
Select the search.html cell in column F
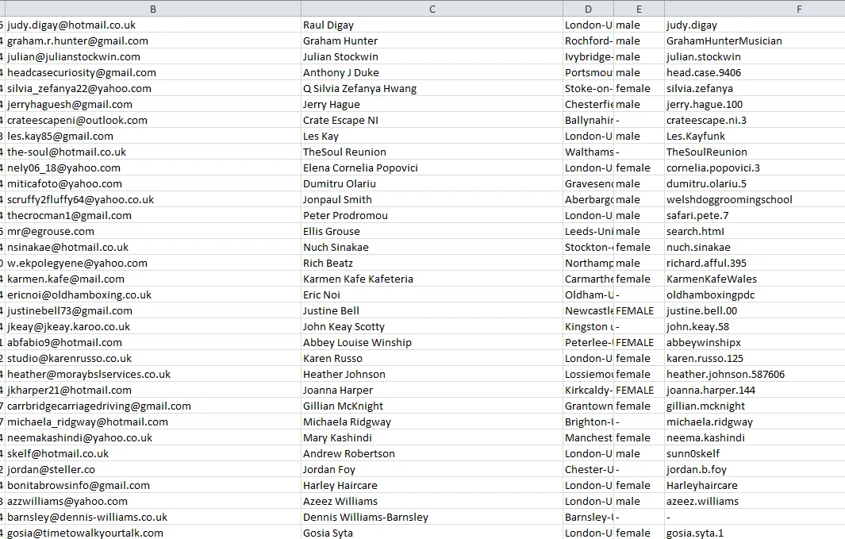(695, 231)
